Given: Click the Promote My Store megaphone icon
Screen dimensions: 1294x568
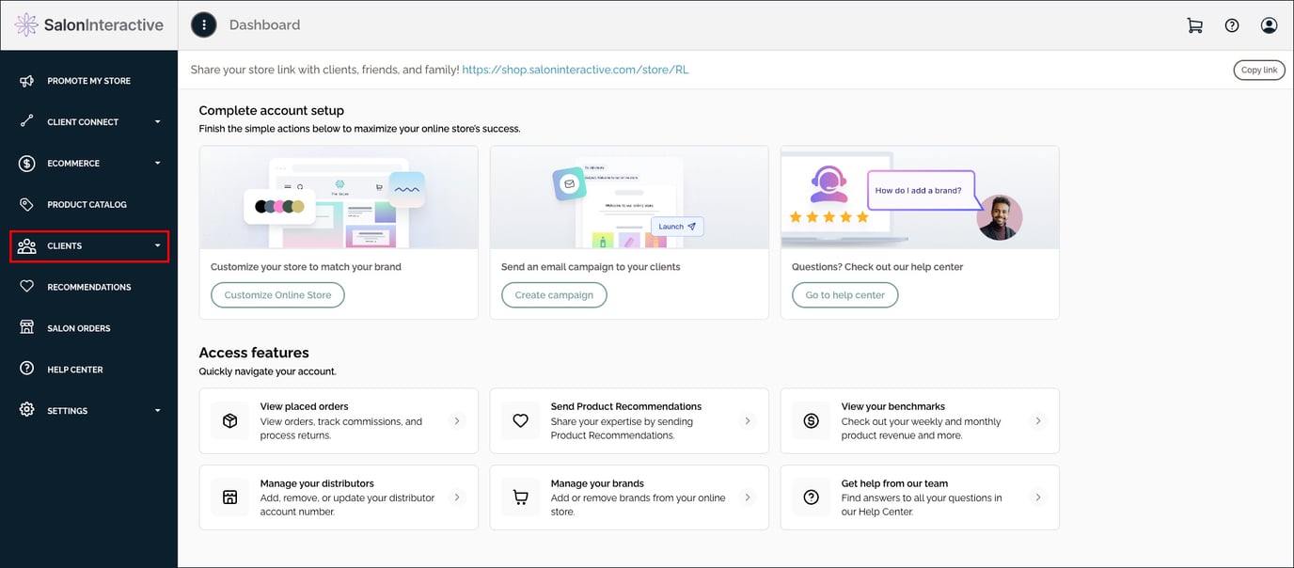Looking at the screenshot, I should tap(27, 81).
